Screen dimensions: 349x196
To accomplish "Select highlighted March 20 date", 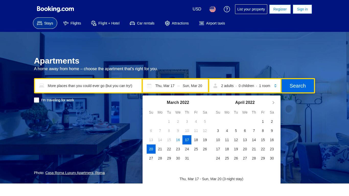I will [x=151, y=149].
